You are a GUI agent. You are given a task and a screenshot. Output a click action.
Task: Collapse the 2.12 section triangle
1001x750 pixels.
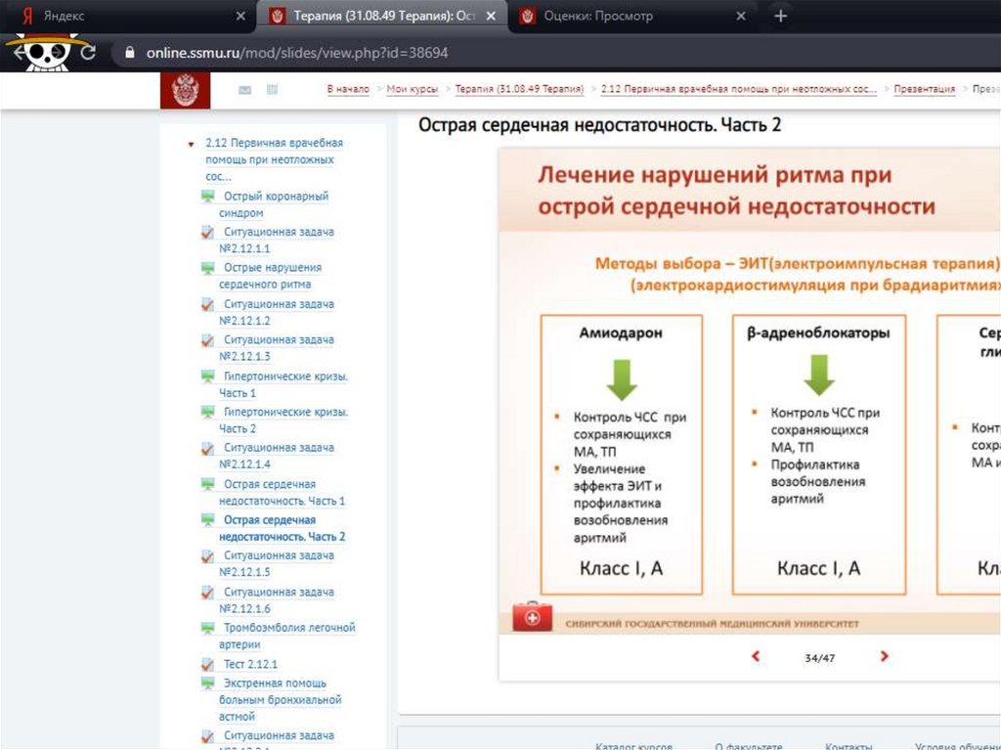(x=191, y=145)
